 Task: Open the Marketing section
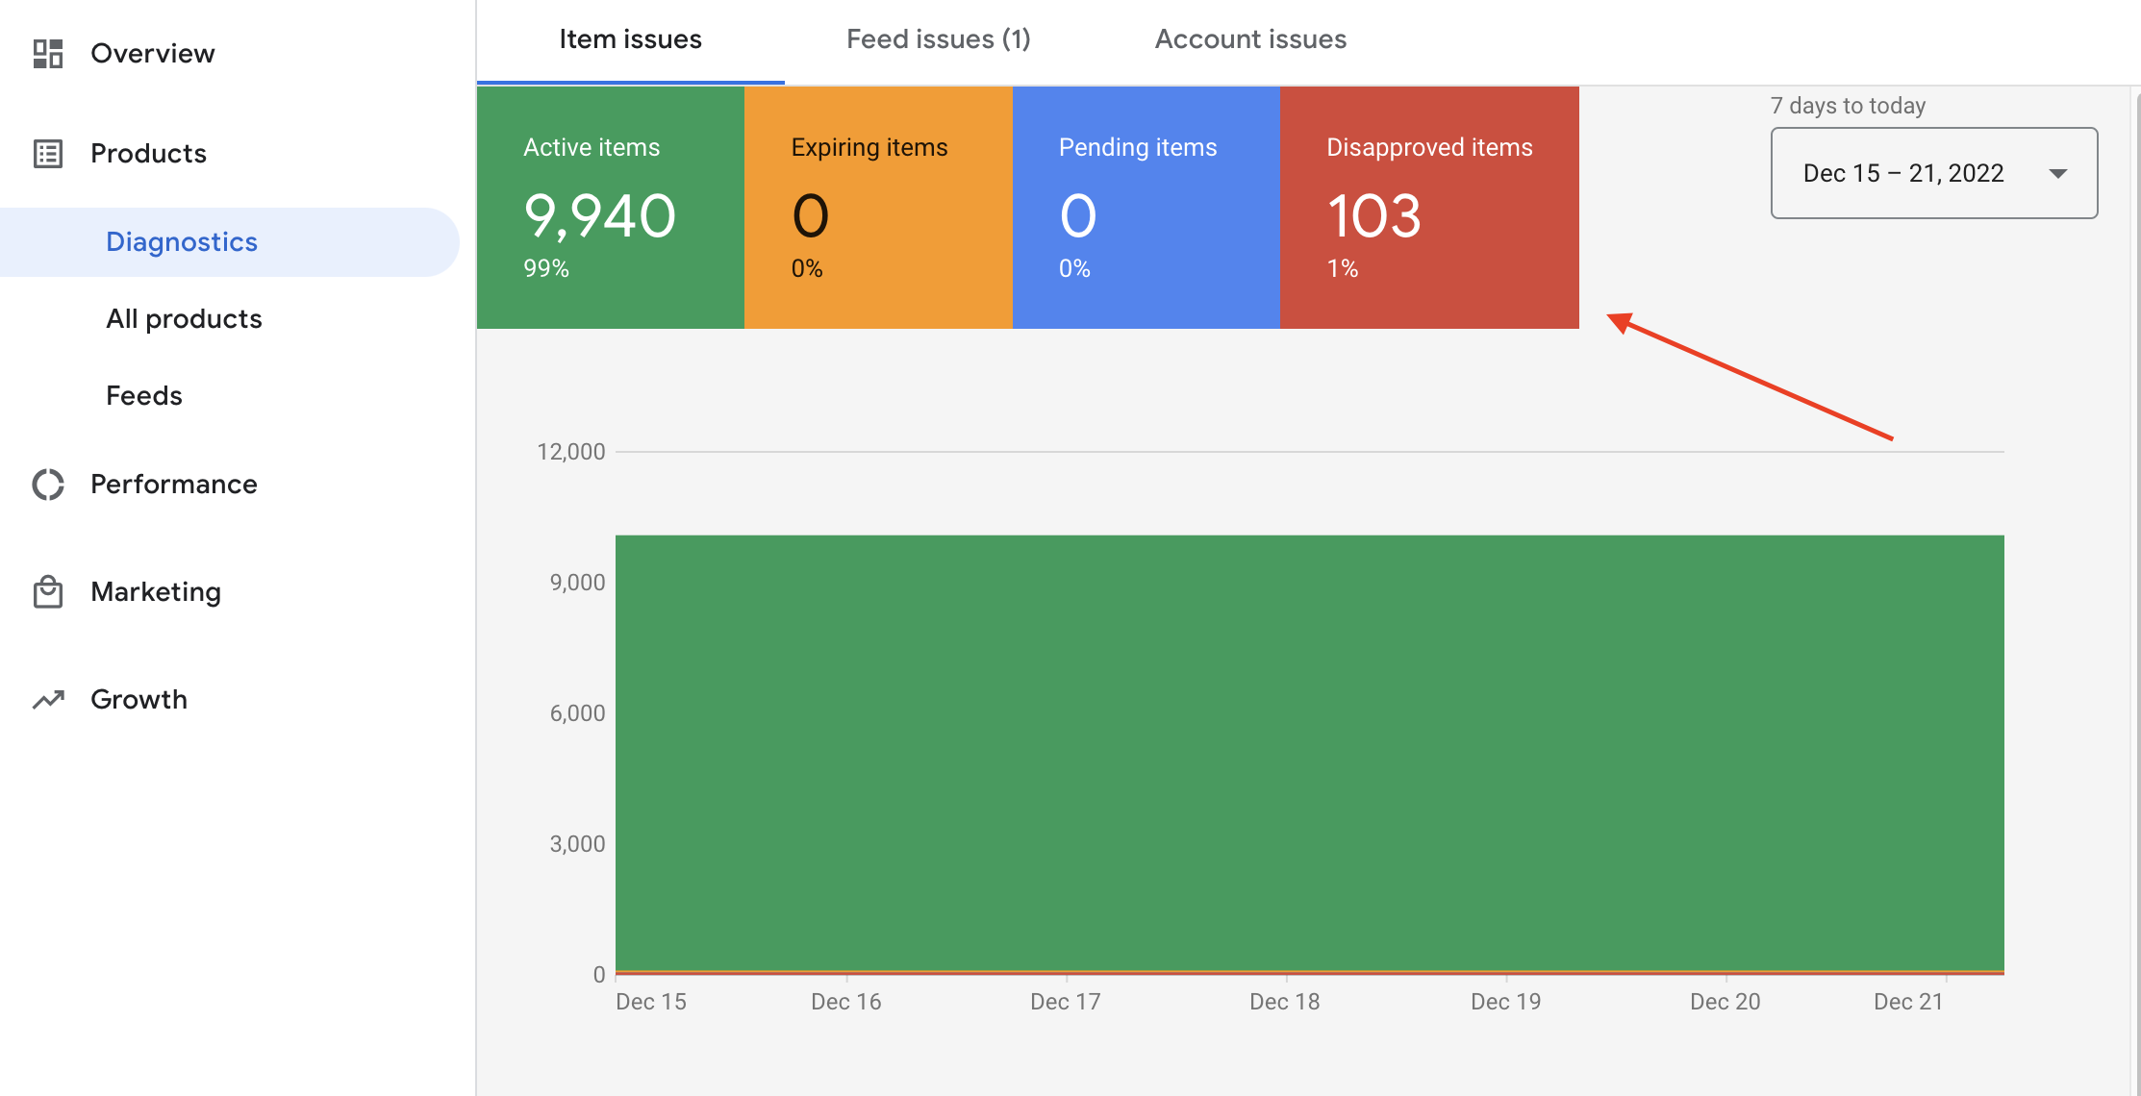coord(156,592)
